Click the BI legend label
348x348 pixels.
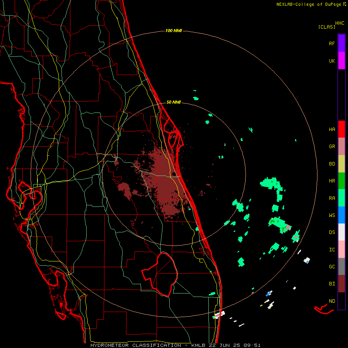332,284
